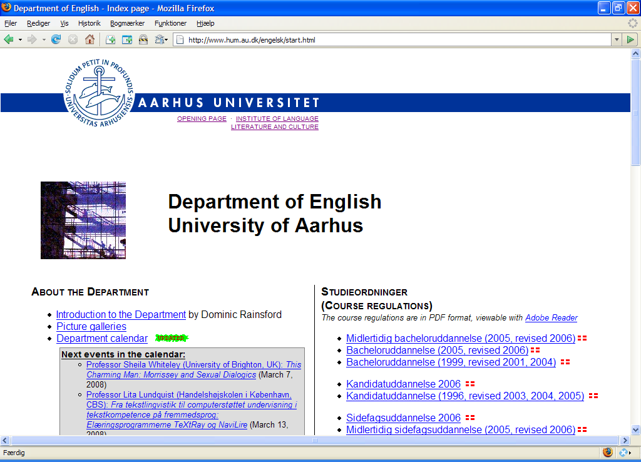Open the Bogmærker menu
Screen dimensions: 641x462
click(127, 23)
